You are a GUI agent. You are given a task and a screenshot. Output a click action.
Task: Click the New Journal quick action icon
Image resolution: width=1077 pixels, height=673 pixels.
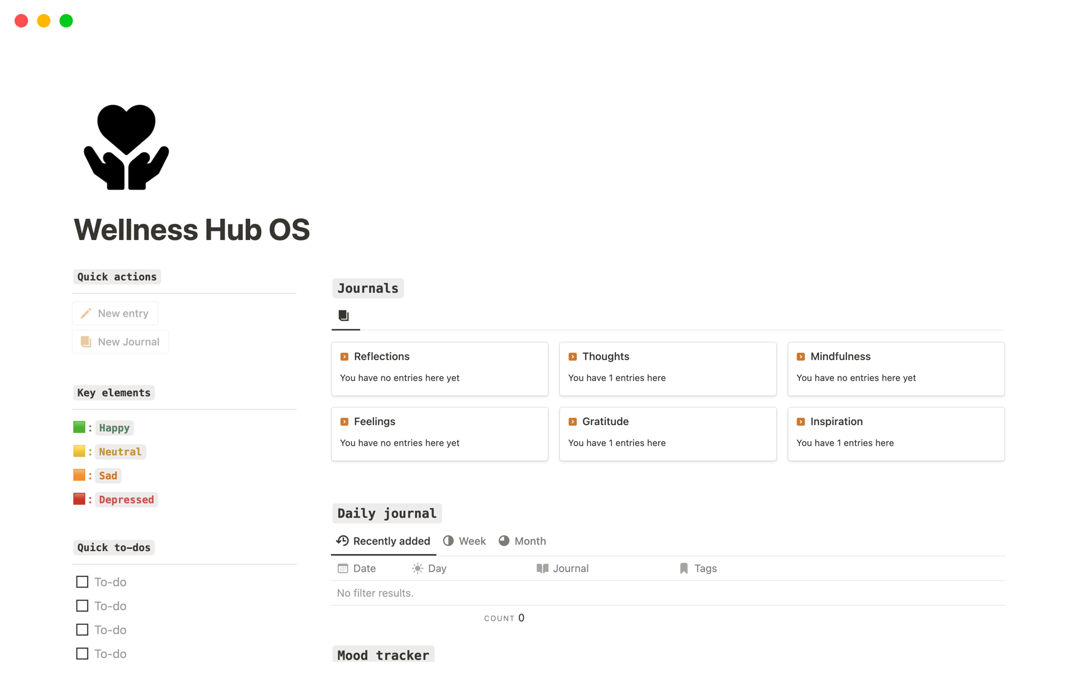tap(85, 341)
